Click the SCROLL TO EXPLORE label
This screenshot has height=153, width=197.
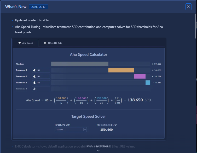point(98,146)
